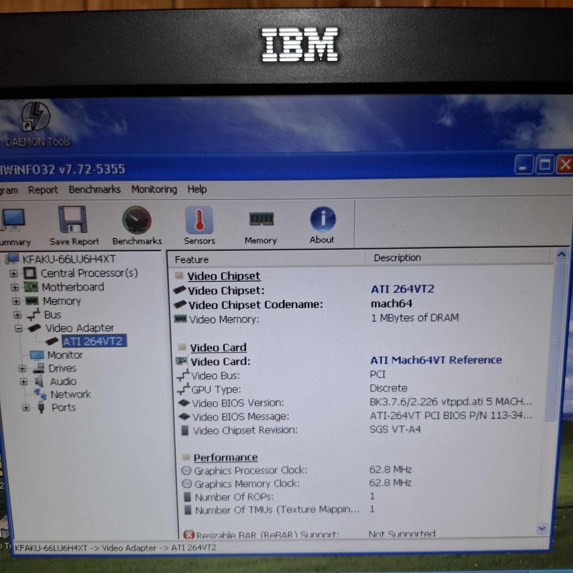Select the Bus tree node icon
The image size is (573, 573).
click(33, 315)
